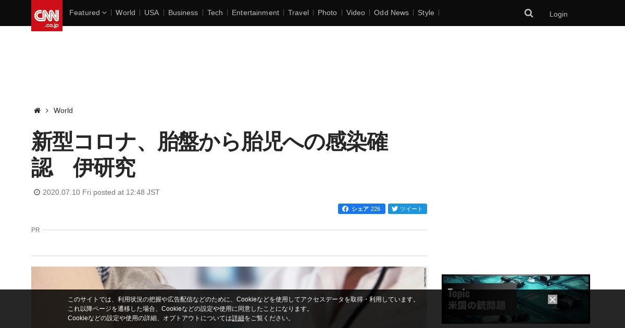Open the 詳細 cookie details link
Image resolution: width=625 pixels, height=328 pixels.
(238, 318)
